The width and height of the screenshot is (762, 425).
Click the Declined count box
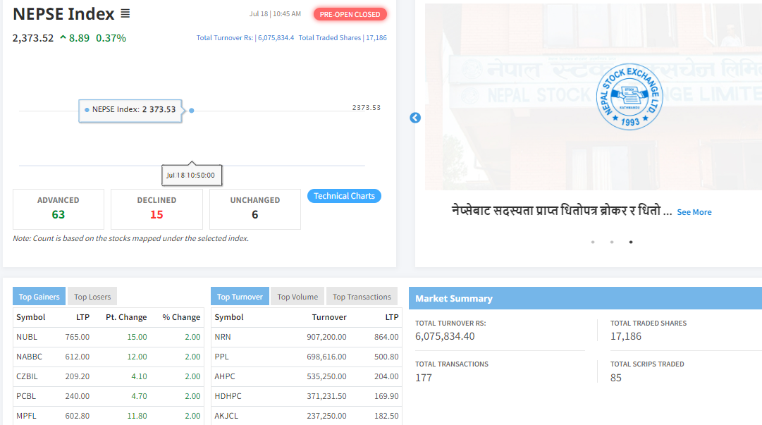pyautogui.click(x=156, y=209)
